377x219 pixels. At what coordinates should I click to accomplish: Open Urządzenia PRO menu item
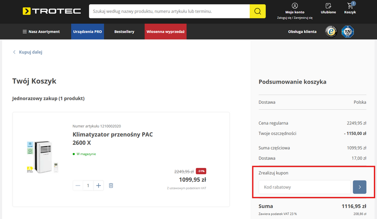tap(88, 32)
